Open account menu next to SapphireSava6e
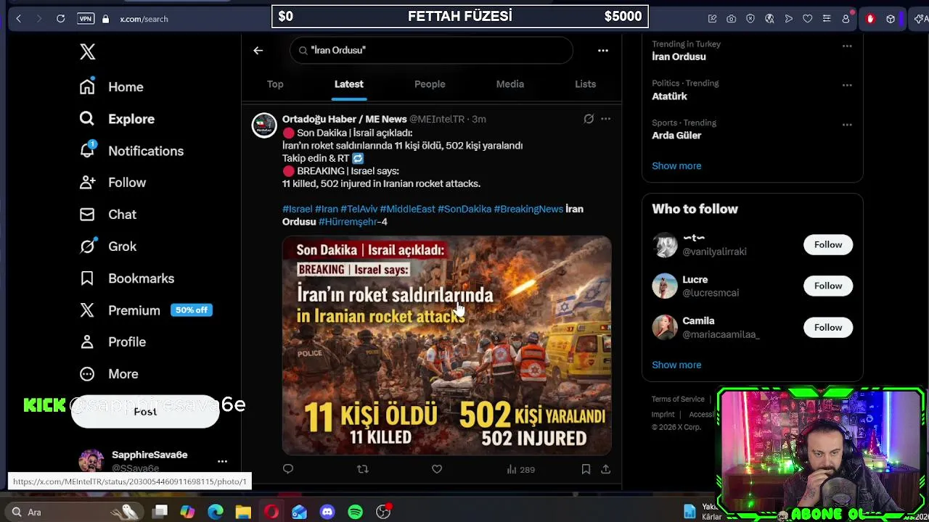 (222, 461)
